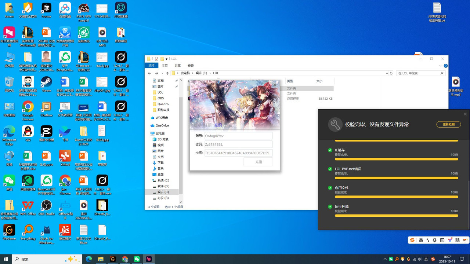Screen dimensions: 470x264
Task: Open address bar history dropdown
Action: click(x=387, y=73)
